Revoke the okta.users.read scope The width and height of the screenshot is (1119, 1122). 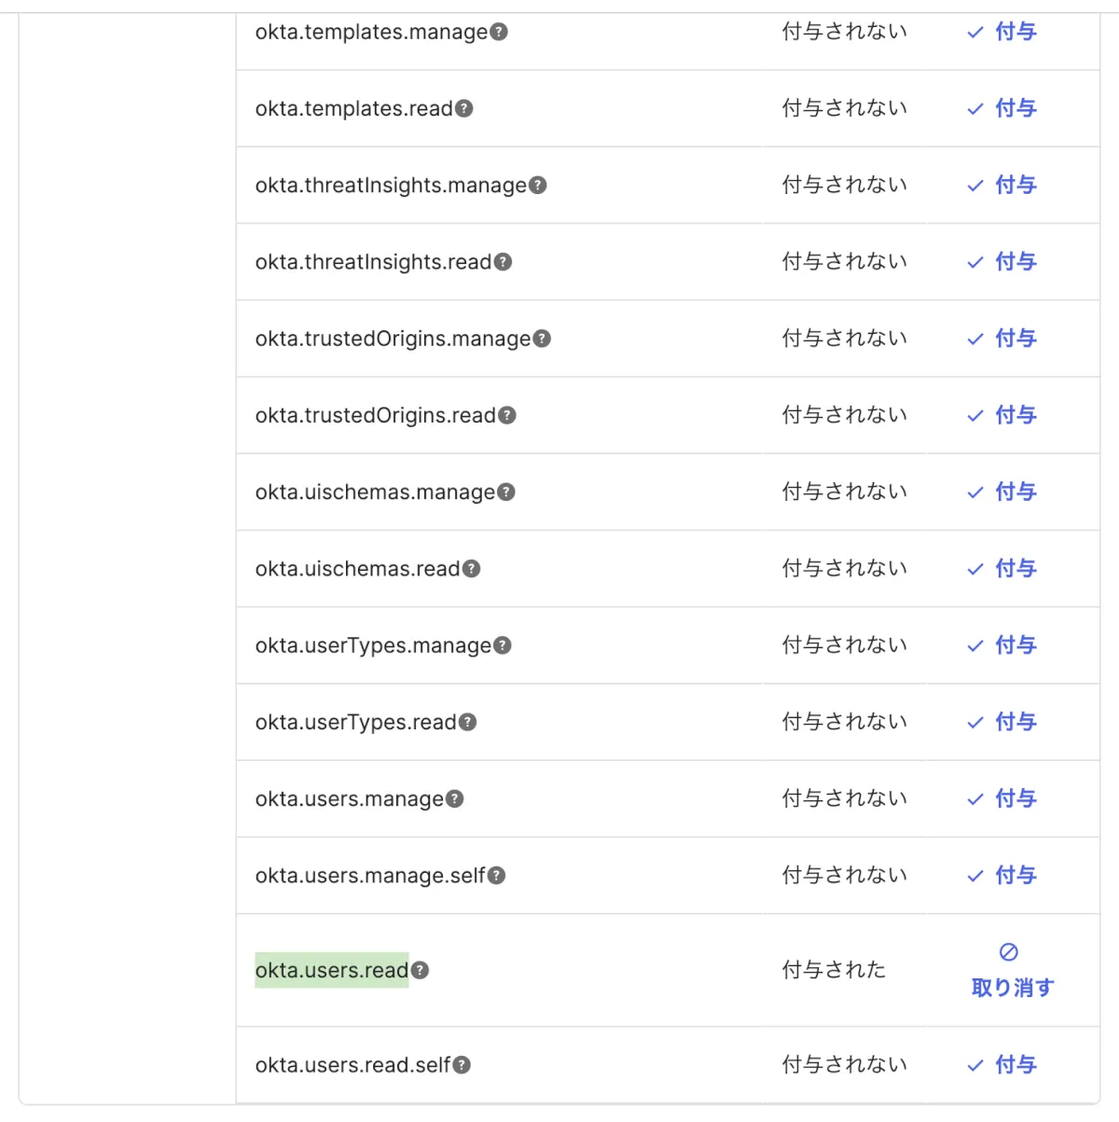coord(1012,987)
